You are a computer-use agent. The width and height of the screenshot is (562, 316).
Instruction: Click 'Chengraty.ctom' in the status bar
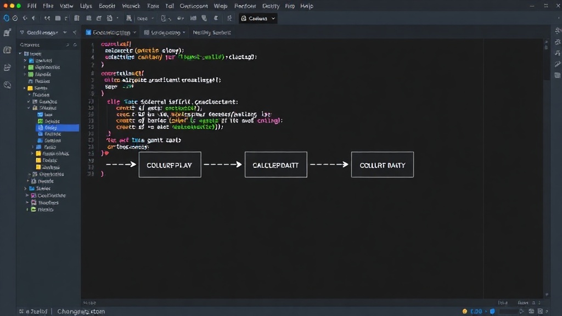(x=81, y=312)
